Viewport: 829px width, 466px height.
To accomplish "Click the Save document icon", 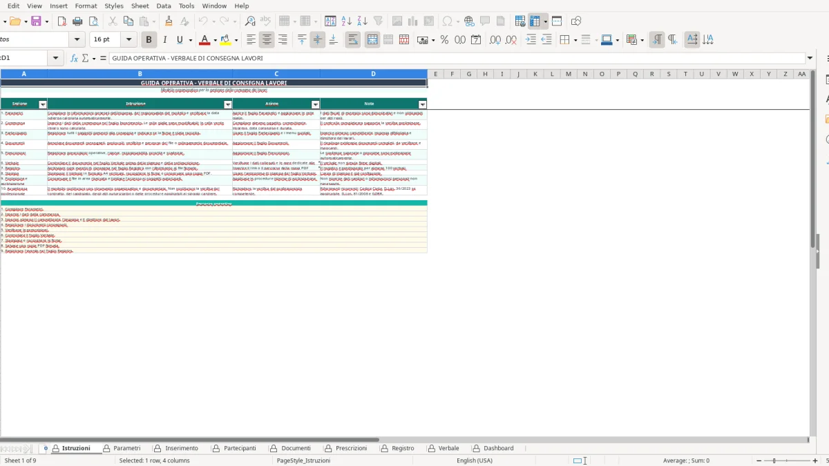I will point(36,21).
